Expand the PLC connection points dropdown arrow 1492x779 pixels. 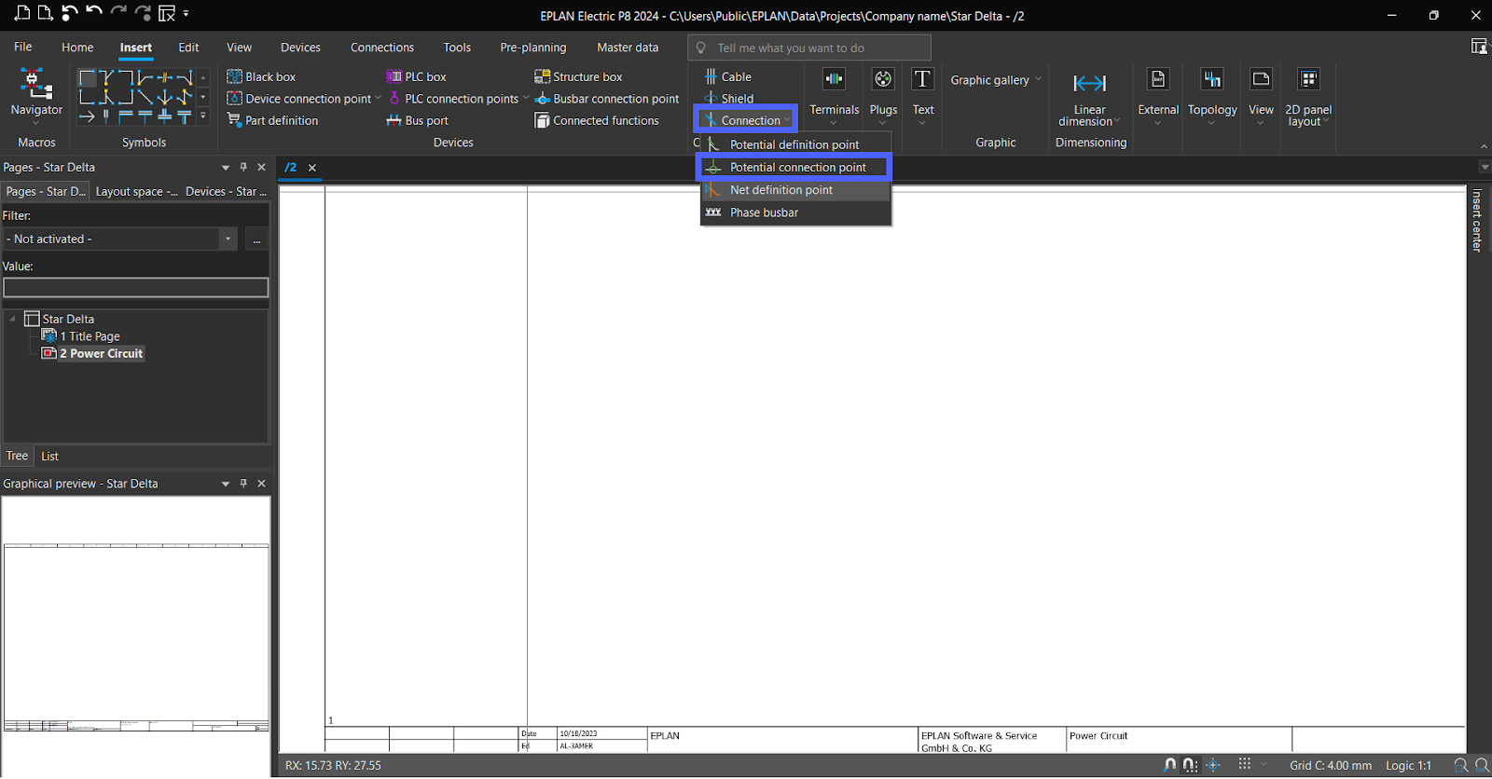point(525,98)
